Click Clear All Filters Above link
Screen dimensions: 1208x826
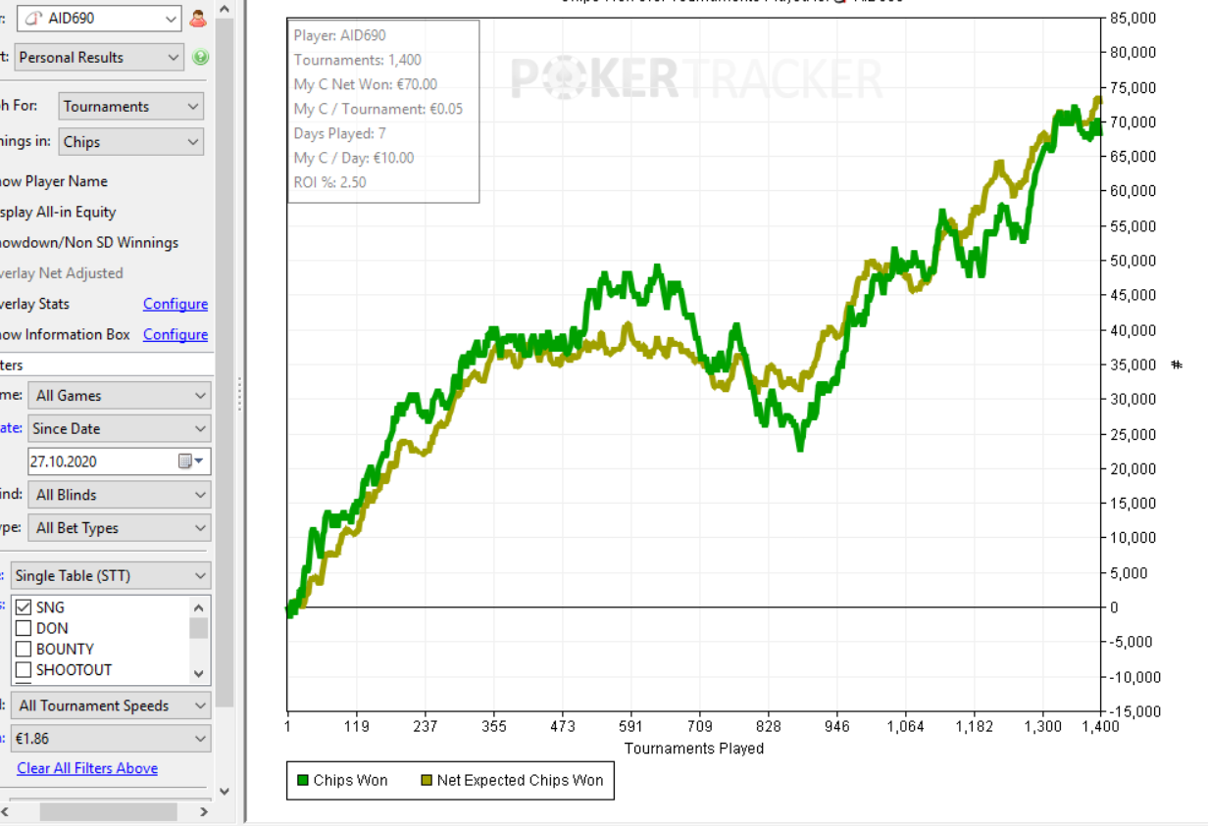[x=87, y=768]
